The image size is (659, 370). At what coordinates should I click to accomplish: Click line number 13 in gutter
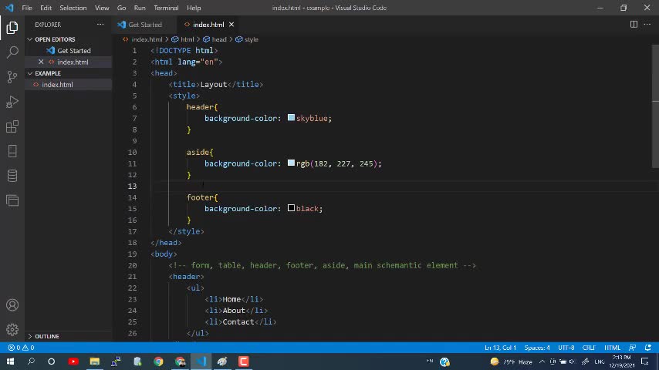coord(133,186)
